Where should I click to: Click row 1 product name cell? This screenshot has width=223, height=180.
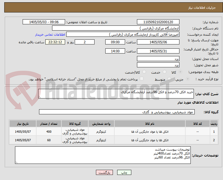(x=150, y=132)
